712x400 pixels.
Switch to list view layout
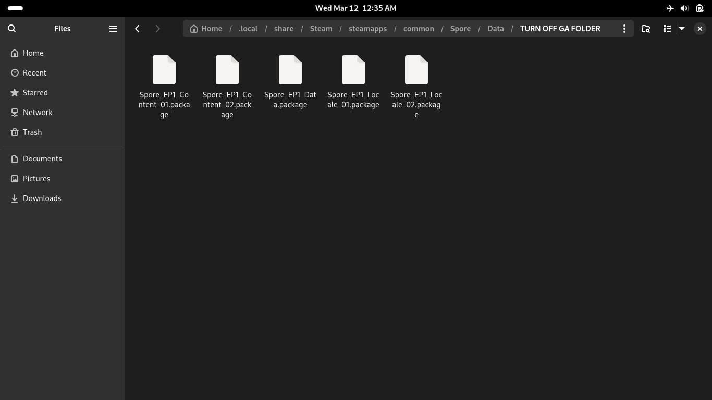[x=667, y=29]
